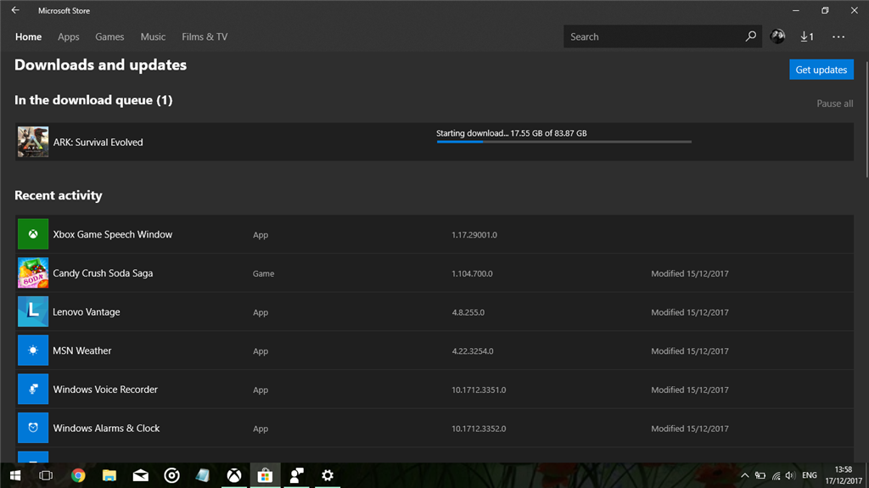Show hidden system tray icons
This screenshot has height=488, width=869.
point(745,476)
